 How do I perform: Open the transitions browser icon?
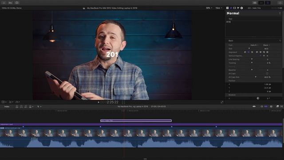(x=282, y=107)
